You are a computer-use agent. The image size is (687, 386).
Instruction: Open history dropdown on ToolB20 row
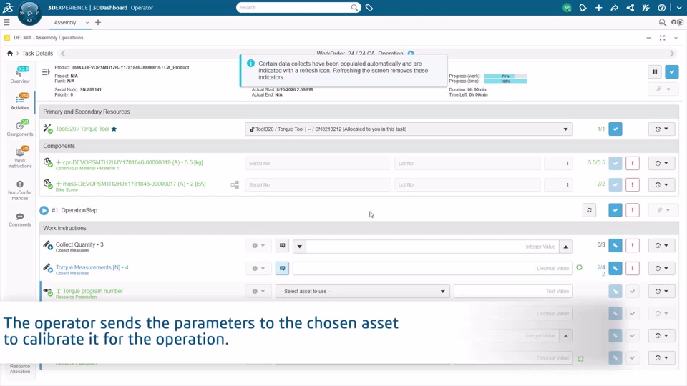[x=661, y=129]
